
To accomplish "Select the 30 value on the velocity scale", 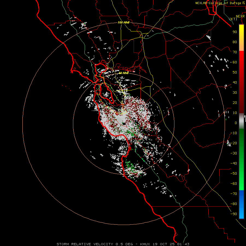I will pos(235,93).
